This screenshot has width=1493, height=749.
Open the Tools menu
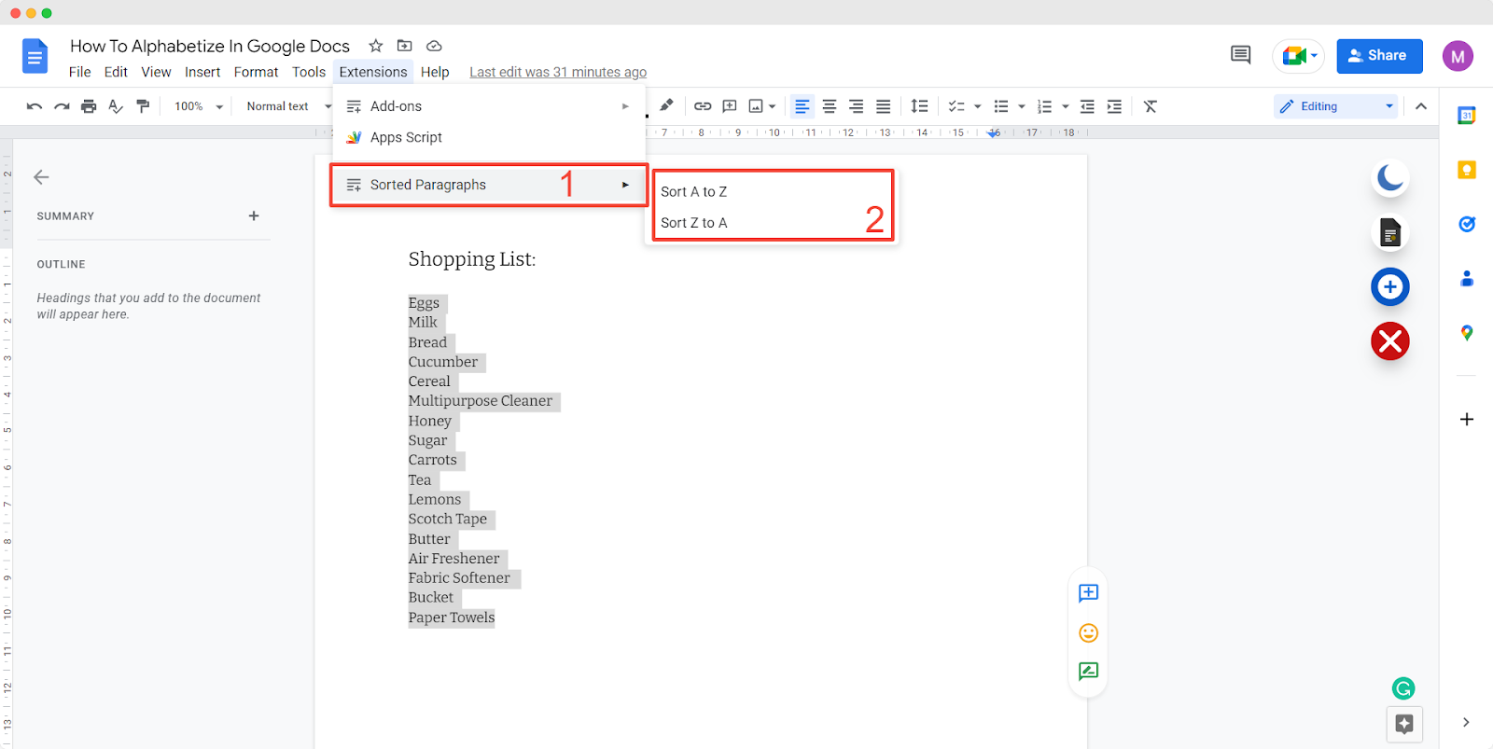coord(309,72)
